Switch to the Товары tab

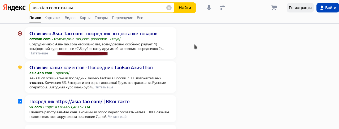click(101, 18)
